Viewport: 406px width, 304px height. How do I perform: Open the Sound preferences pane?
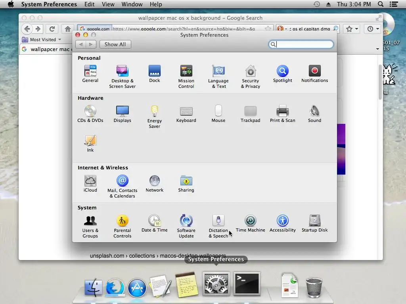(314, 114)
